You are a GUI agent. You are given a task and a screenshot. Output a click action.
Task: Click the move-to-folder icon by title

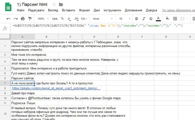[61, 4]
